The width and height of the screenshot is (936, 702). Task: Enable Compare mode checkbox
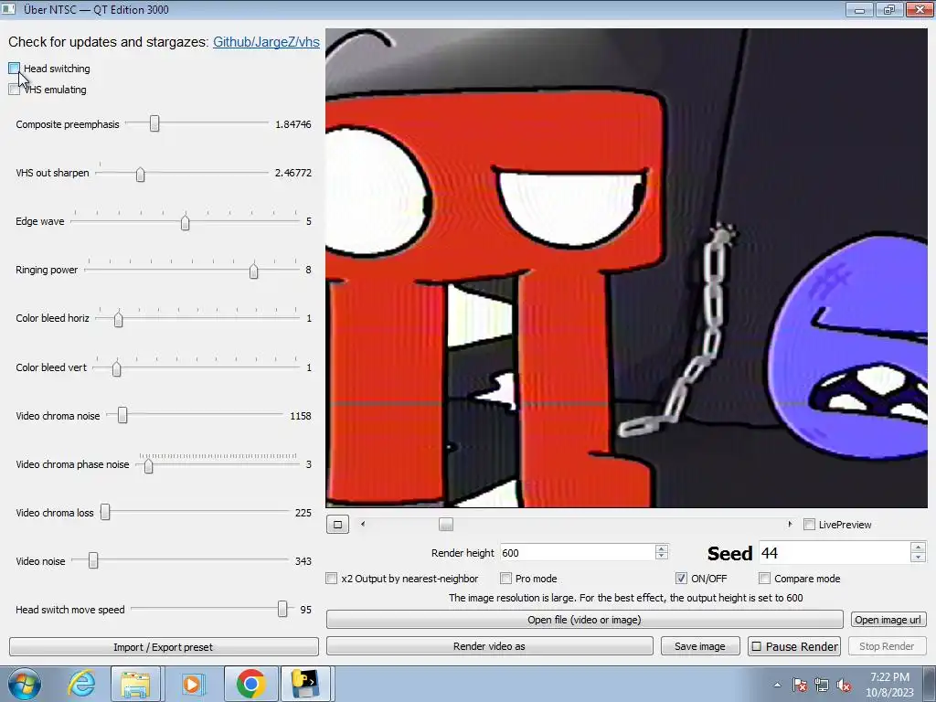pos(765,578)
